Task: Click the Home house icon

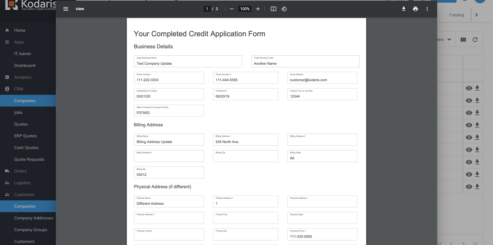Action: [7, 30]
